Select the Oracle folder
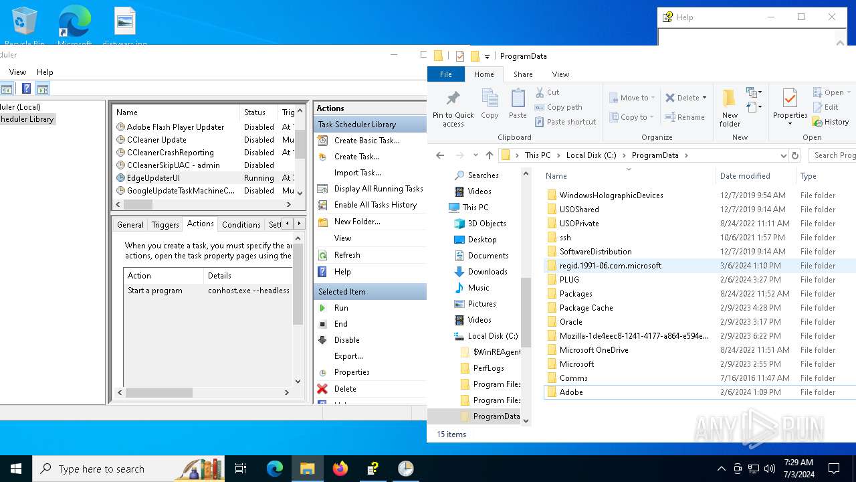Viewport: 856px width, 482px height. tap(571, 322)
